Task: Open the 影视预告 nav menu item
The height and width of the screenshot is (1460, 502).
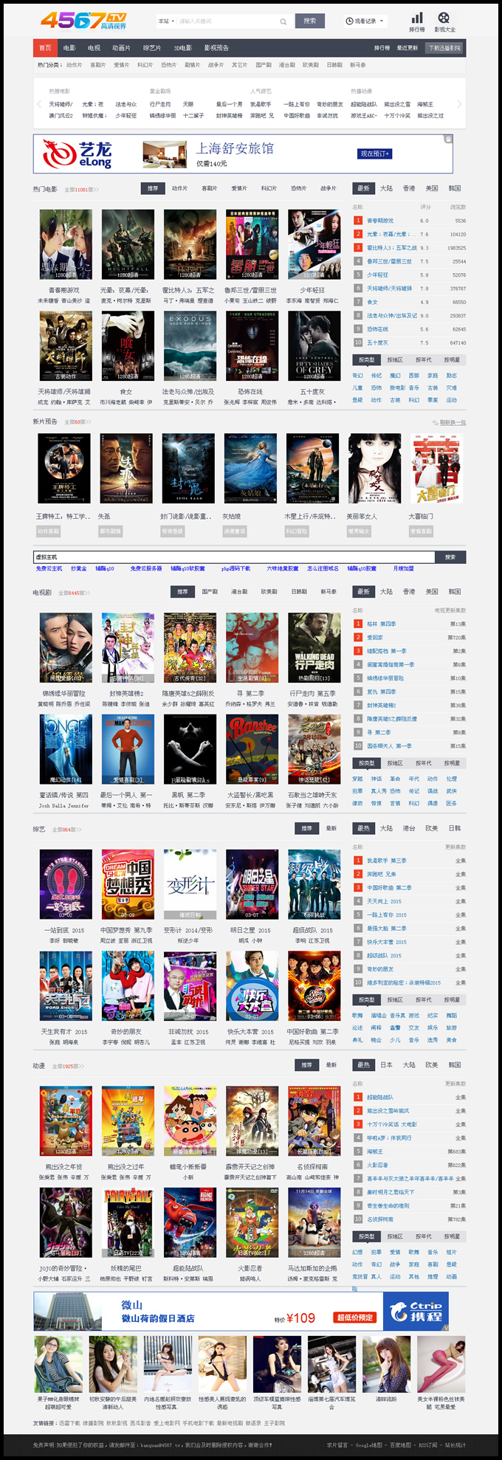Action: coord(216,48)
